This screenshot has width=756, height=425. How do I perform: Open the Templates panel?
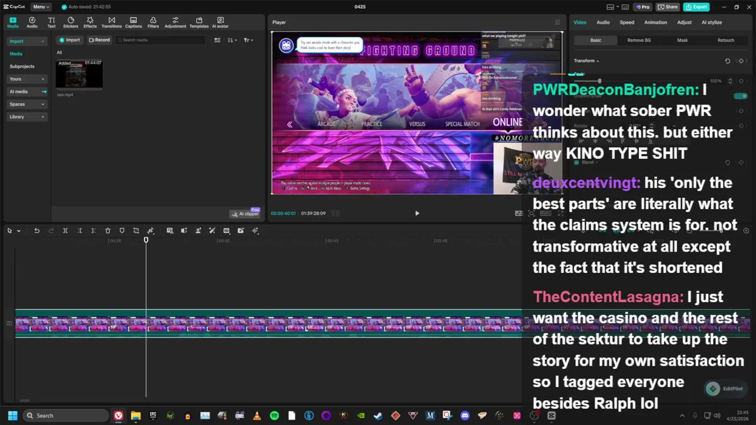click(199, 22)
